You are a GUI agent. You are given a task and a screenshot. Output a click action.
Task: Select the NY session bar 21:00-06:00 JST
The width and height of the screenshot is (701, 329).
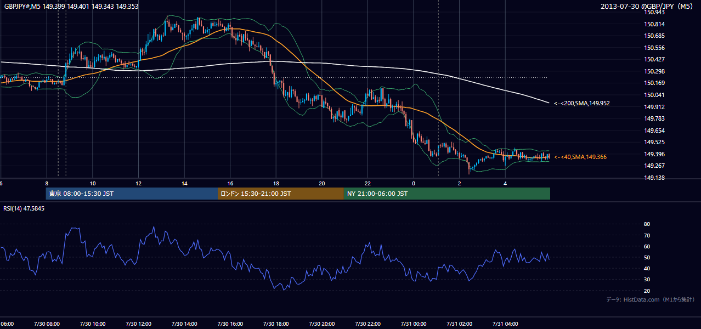pos(447,194)
